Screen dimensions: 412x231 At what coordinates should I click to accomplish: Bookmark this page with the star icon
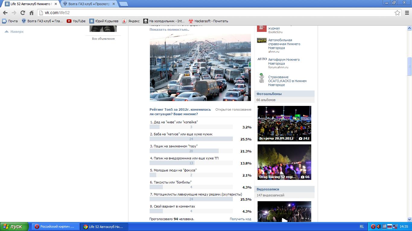[397, 13]
